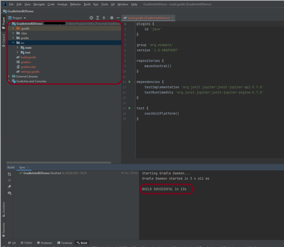
Task: Click Expand All in the Project panel
Action: coord(98,18)
